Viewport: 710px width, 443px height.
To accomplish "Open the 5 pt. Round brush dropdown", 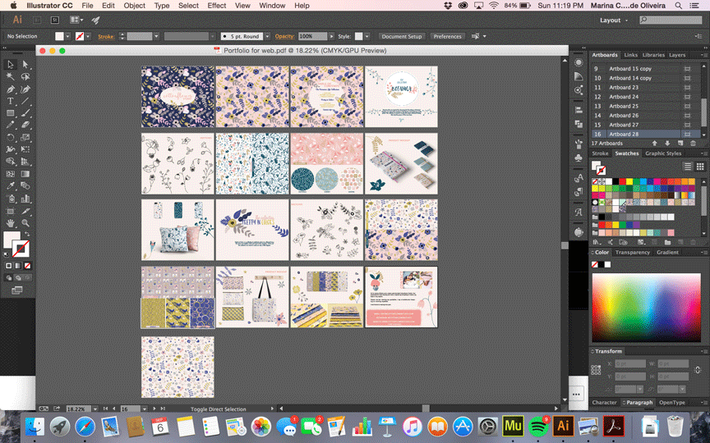I will [267, 37].
